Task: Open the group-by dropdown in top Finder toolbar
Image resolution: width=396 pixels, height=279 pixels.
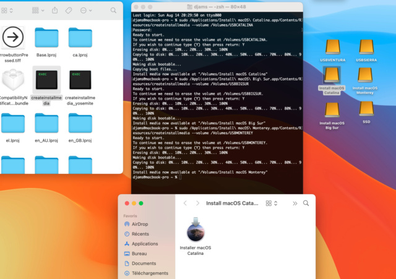Action: [x=38, y=11]
